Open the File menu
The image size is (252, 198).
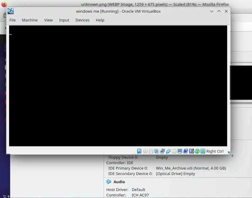pyautogui.click(x=12, y=20)
